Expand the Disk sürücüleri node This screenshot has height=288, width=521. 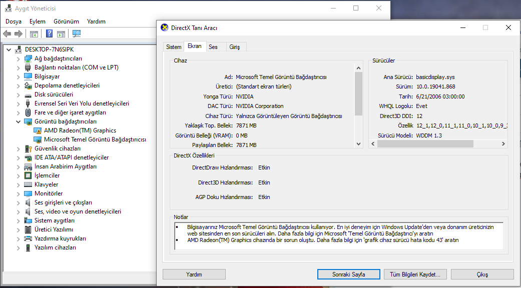(19, 94)
